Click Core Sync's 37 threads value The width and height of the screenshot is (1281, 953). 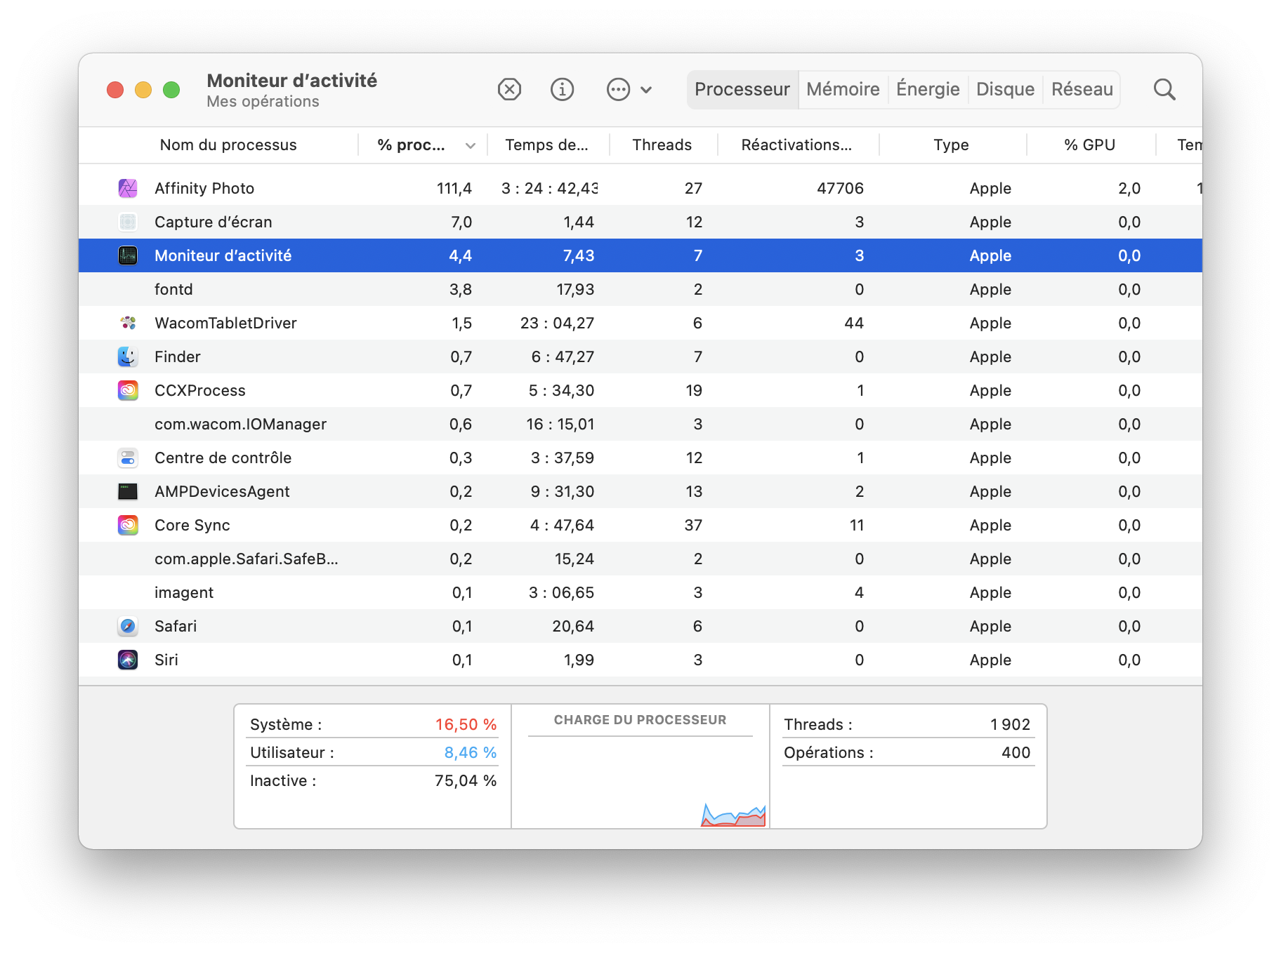pos(693,525)
